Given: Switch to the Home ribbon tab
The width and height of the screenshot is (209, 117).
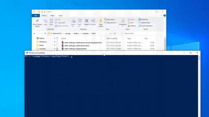Looking at the screenshot, I should 44,16.
